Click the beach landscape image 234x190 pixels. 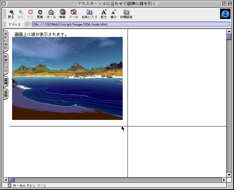click(67, 78)
